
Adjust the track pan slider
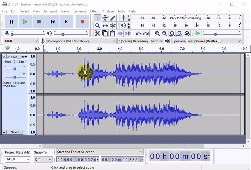[x=15, y=77]
